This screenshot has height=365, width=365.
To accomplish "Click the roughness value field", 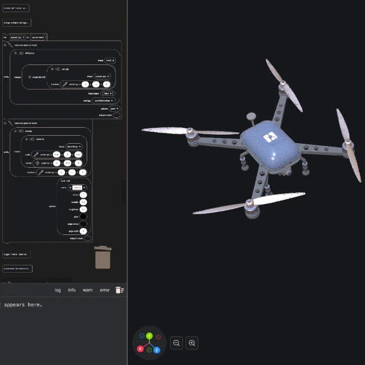I will (x=83, y=209).
